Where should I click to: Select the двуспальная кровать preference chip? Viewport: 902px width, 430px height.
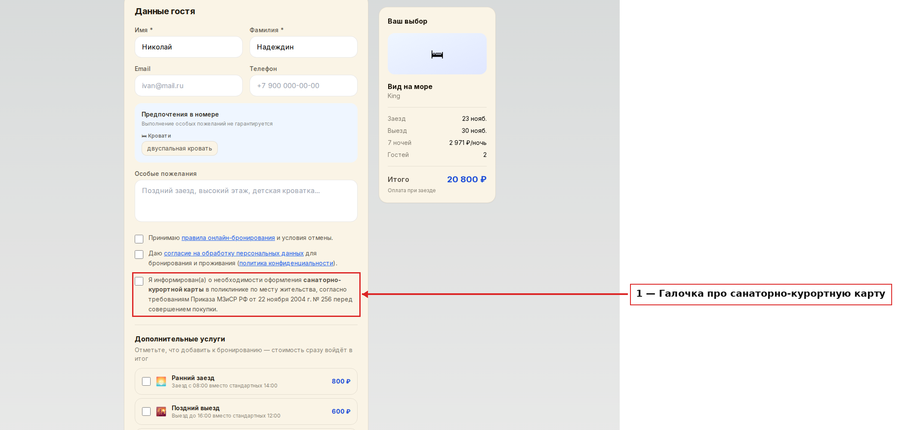[x=179, y=148]
